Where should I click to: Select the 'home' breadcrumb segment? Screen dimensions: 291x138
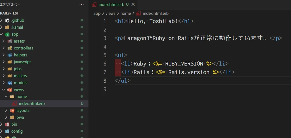coord(126,14)
